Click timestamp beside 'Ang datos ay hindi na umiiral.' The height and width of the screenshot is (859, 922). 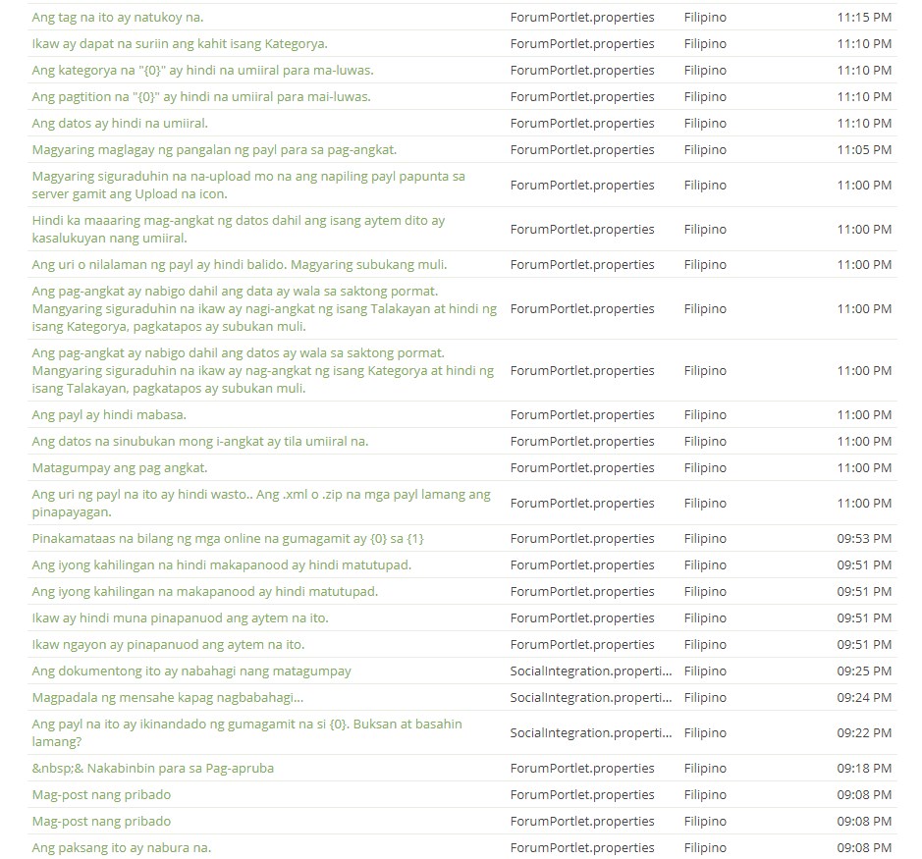[864, 124]
